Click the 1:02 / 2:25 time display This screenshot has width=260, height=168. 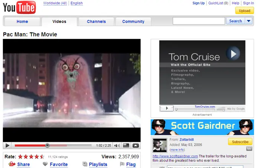click(104, 145)
